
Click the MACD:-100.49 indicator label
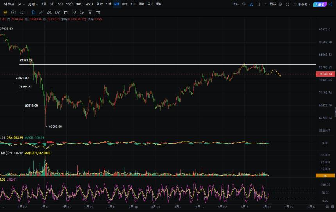(x=34, y=137)
